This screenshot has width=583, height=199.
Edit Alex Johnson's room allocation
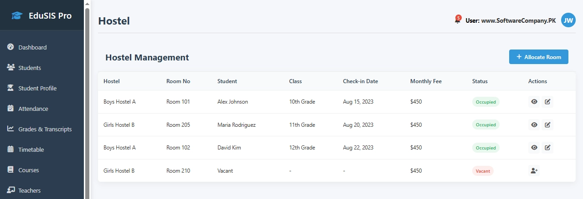pyautogui.click(x=547, y=102)
